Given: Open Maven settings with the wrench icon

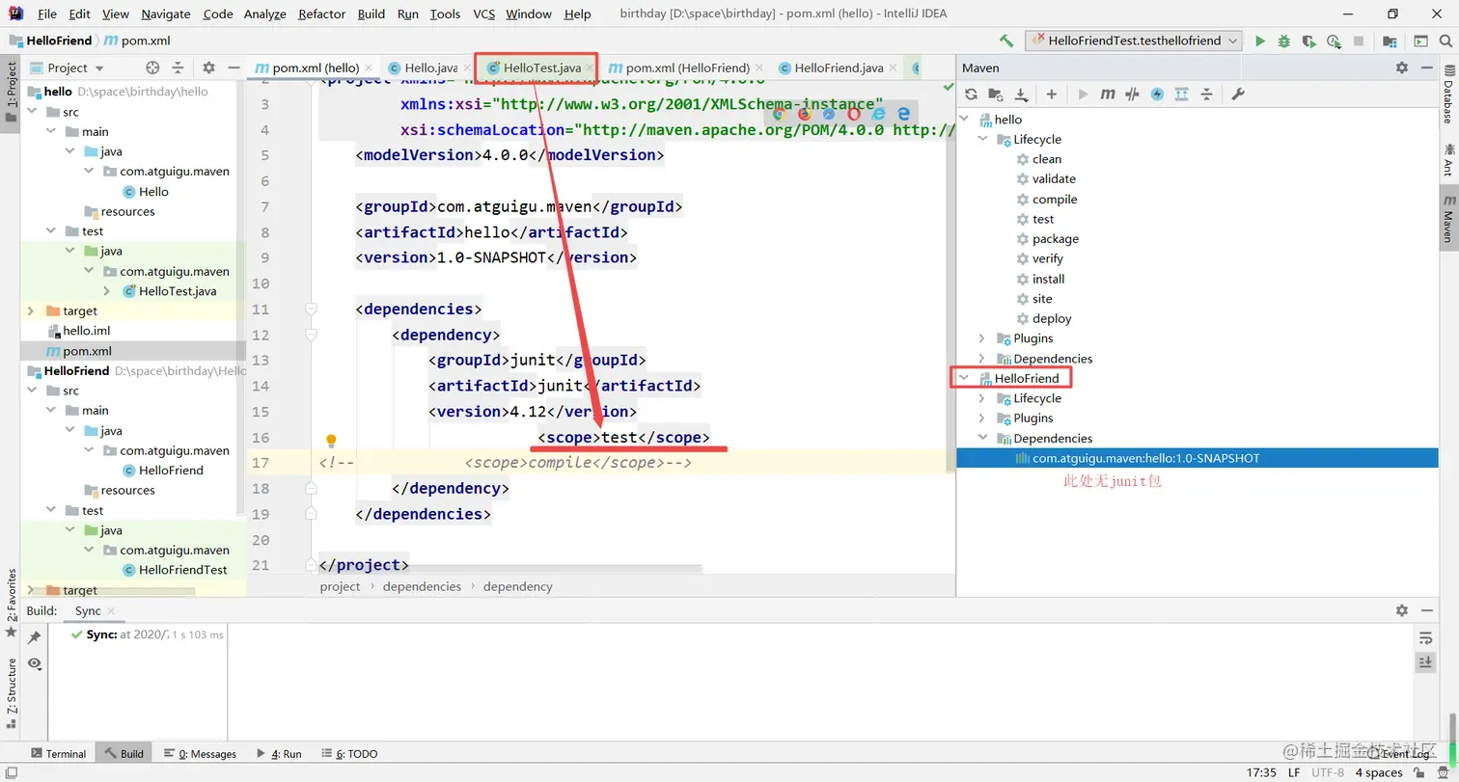Looking at the screenshot, I should [x=1239, y=94].
